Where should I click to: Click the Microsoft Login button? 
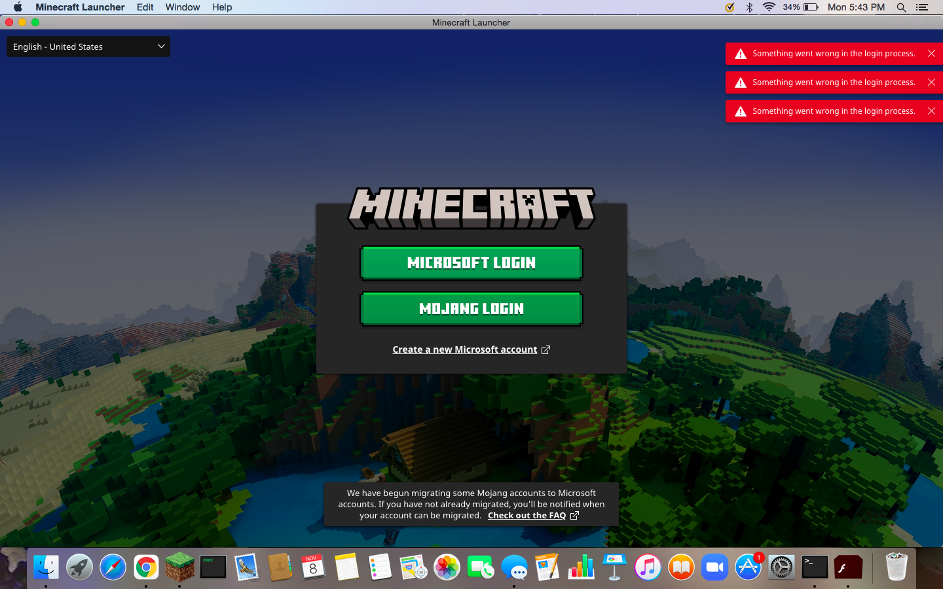coord(471,263)
